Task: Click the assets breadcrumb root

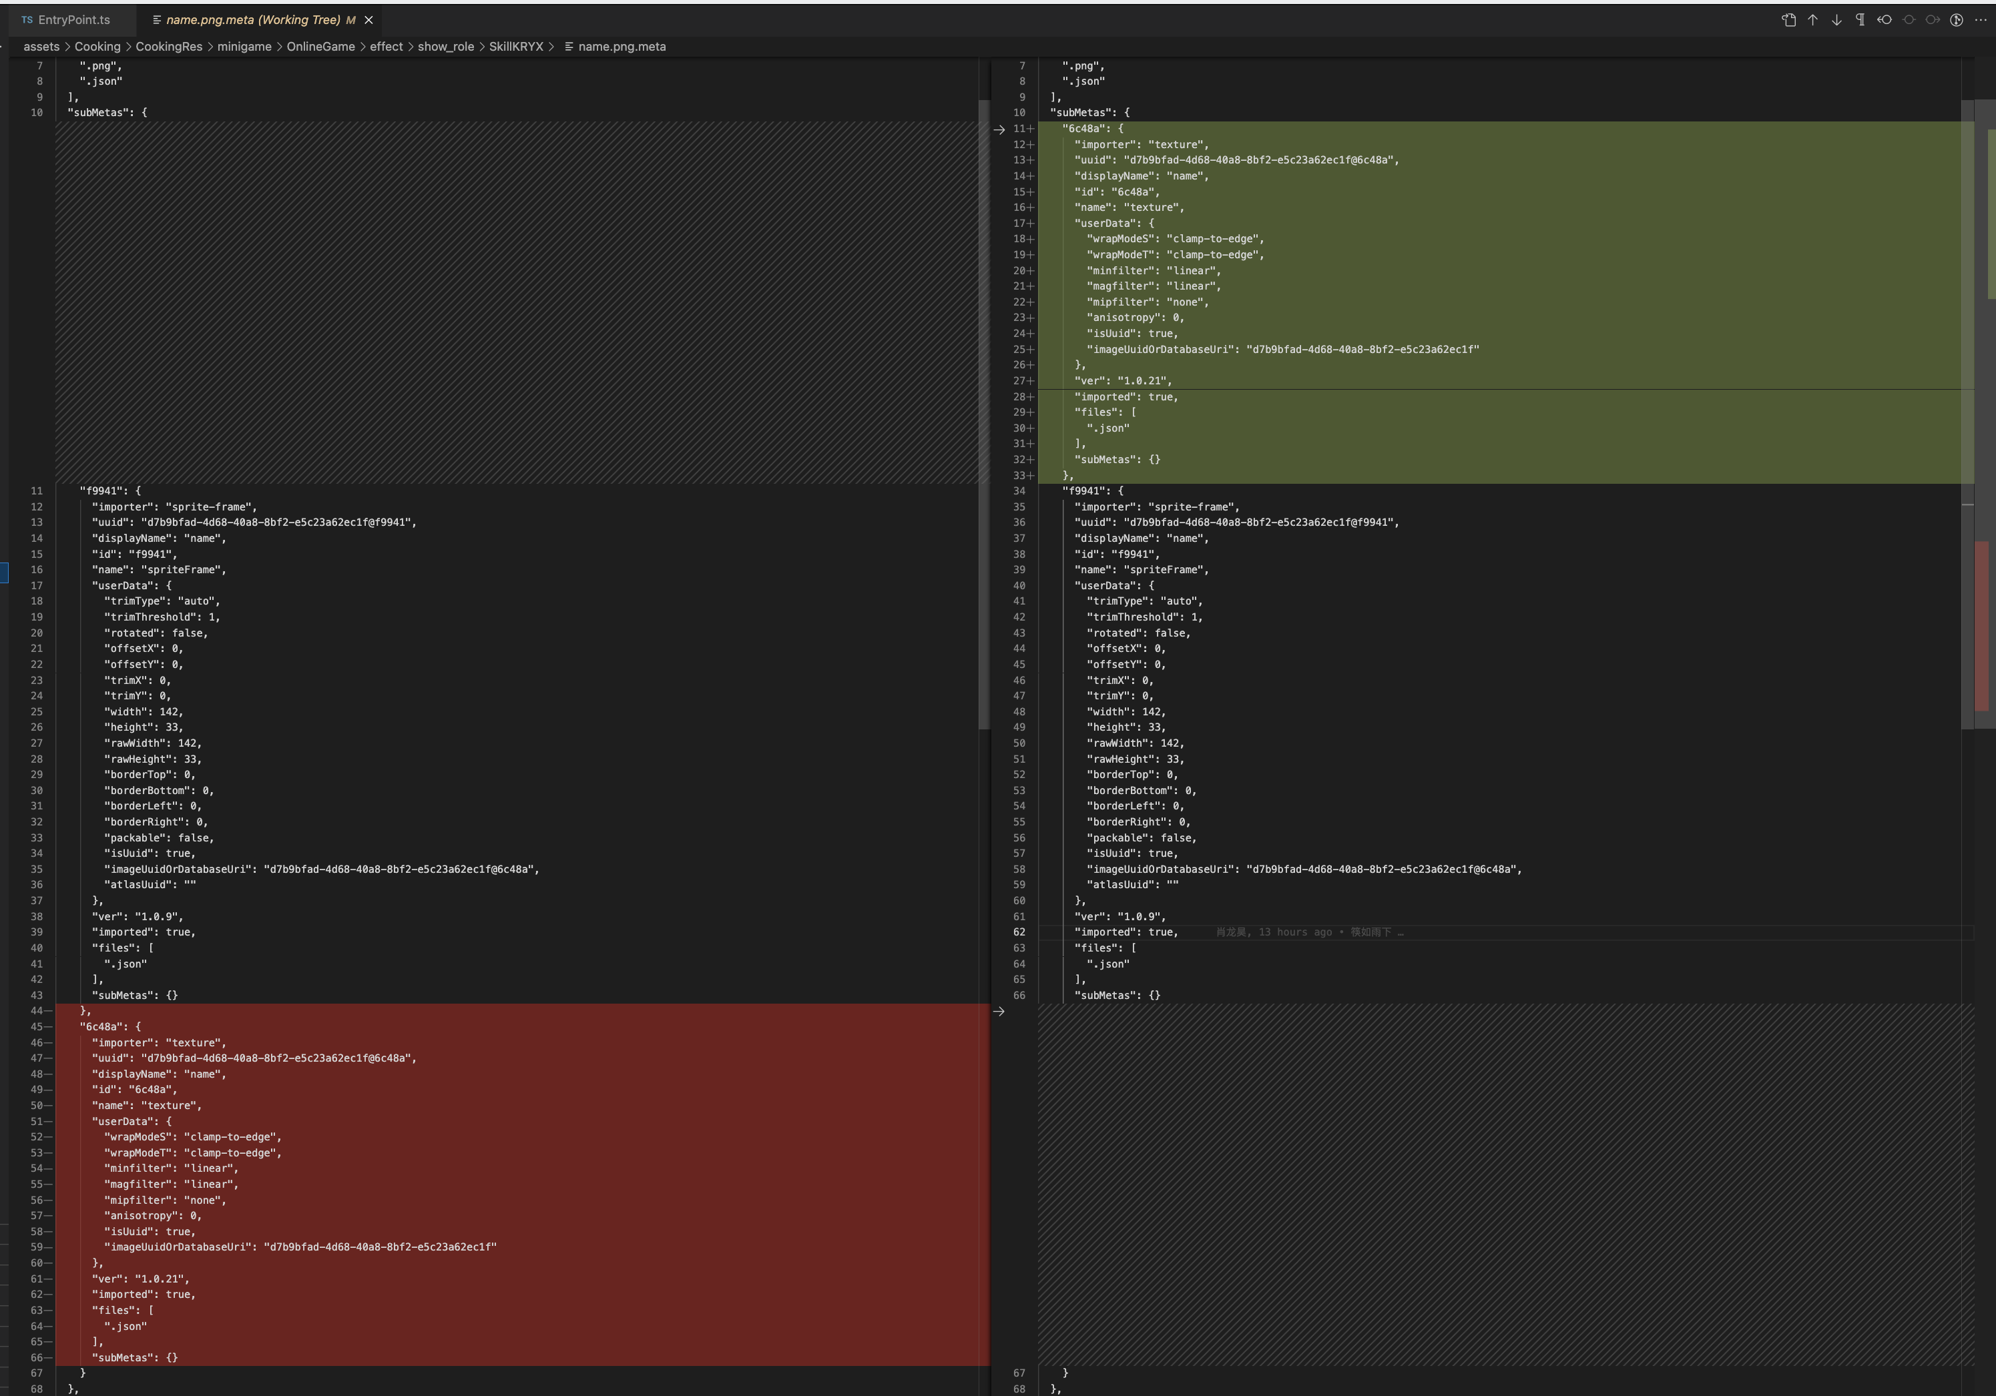Action: pyautogui.click(x=41, y=47)
